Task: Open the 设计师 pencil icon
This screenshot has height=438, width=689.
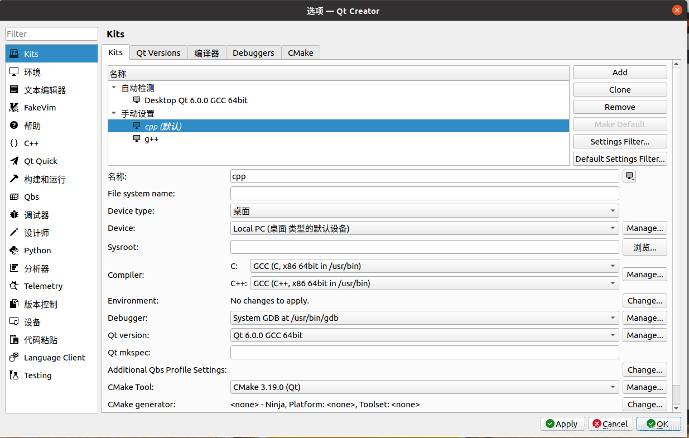Action: (x=14, y=233)
